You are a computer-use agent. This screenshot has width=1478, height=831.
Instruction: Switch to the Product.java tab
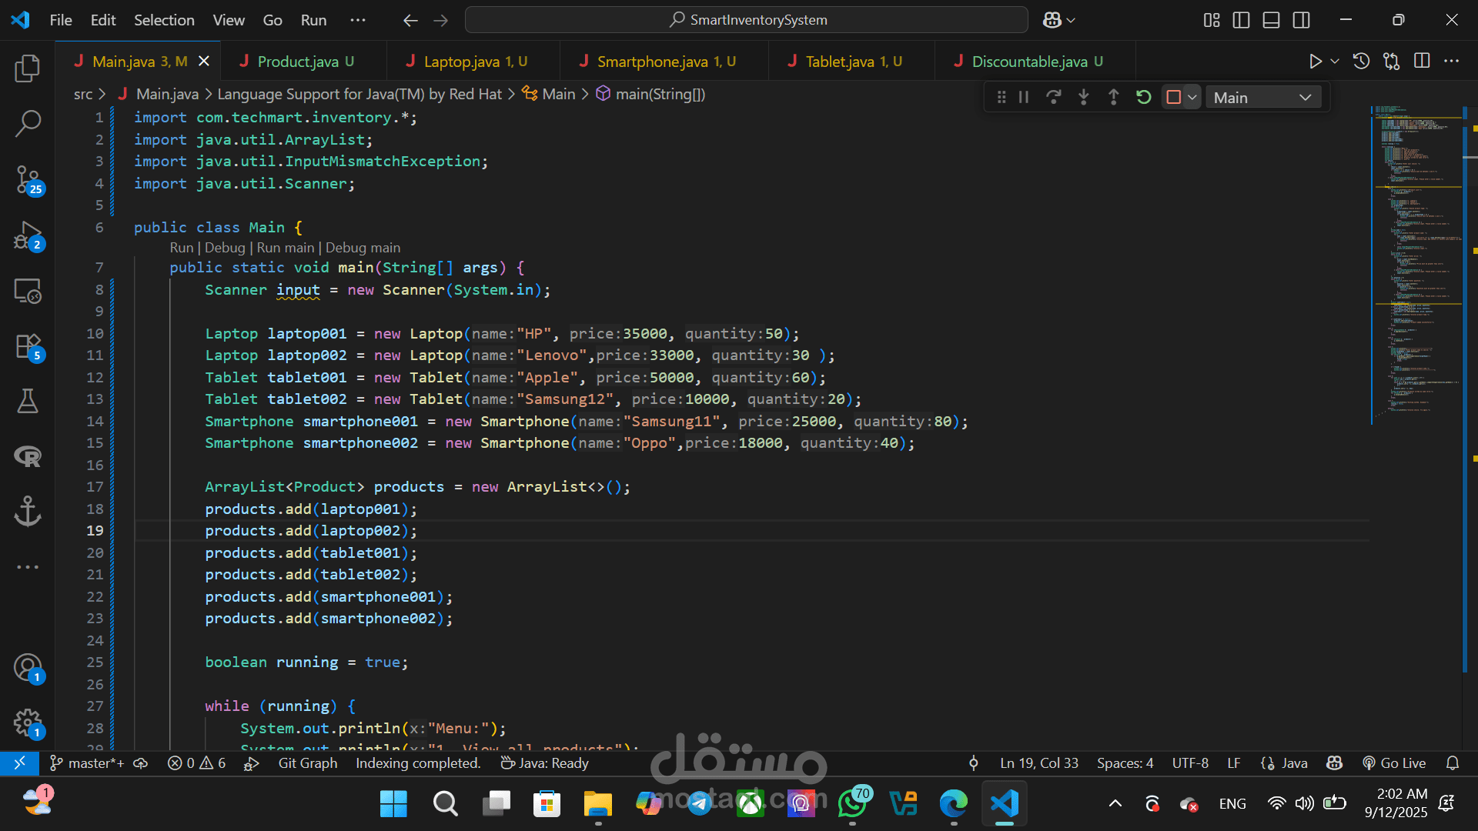[297, 62]
